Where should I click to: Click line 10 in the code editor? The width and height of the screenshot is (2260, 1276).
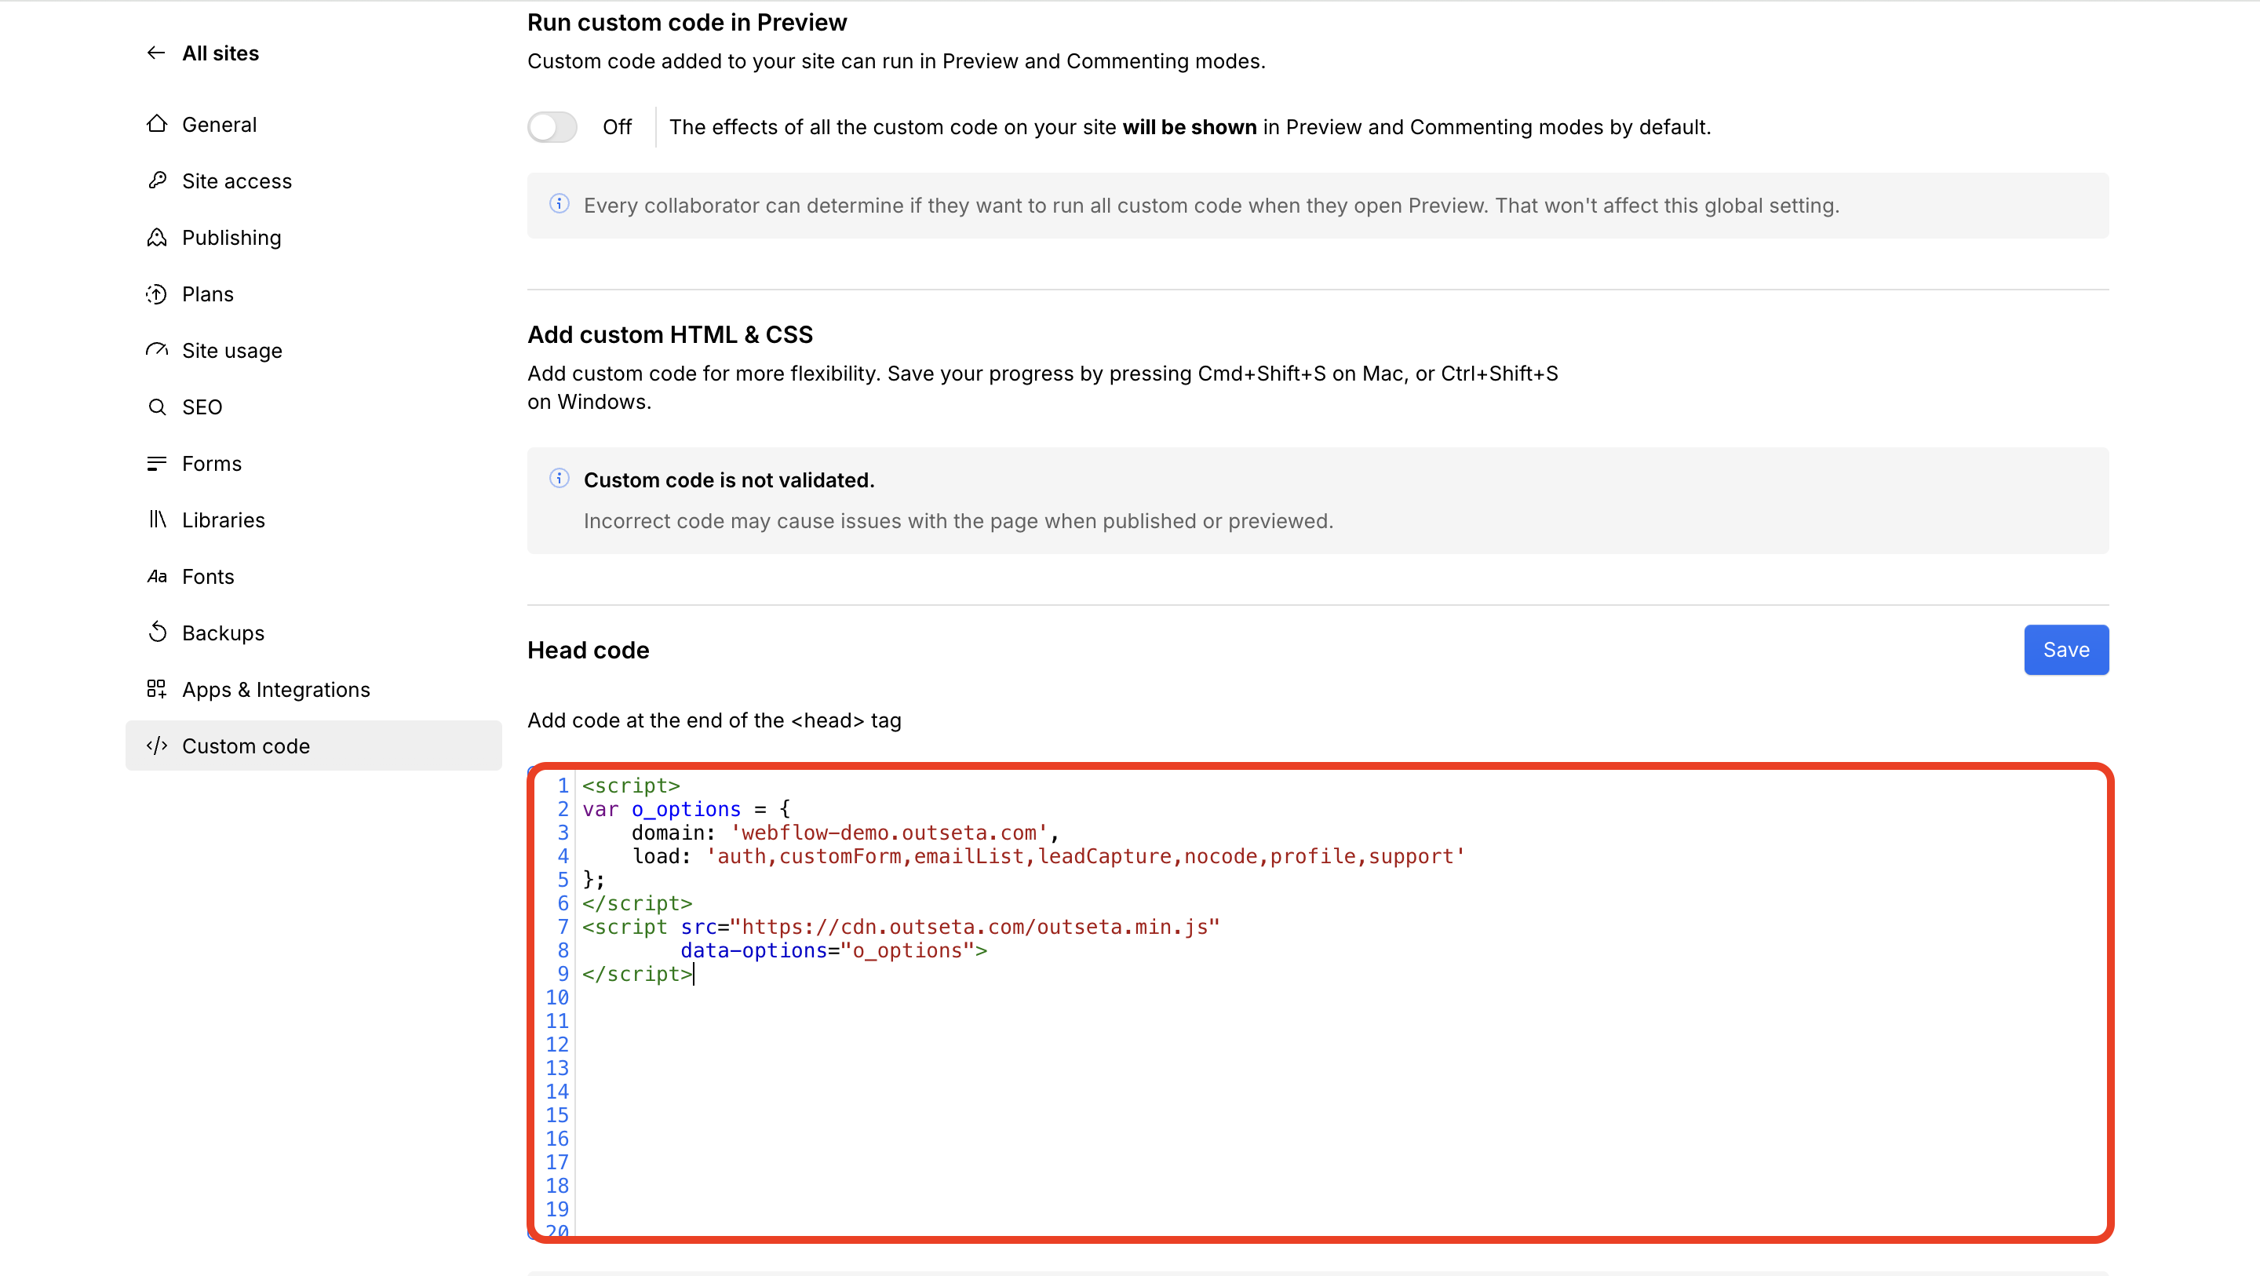[789, 998]
